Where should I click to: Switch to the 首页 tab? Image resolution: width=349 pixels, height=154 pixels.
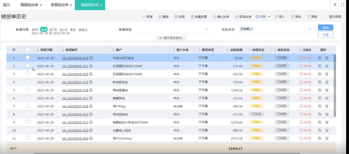(x=6, y=5)
